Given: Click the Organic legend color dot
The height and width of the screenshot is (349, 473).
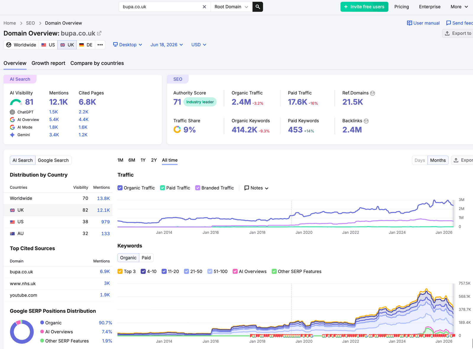Looking at the screenshot, I should pos(42,323).
